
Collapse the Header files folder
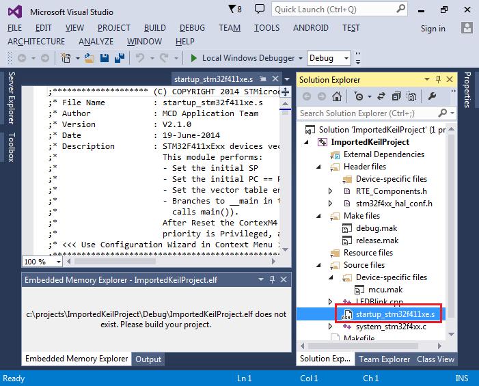tap(318, 167)
